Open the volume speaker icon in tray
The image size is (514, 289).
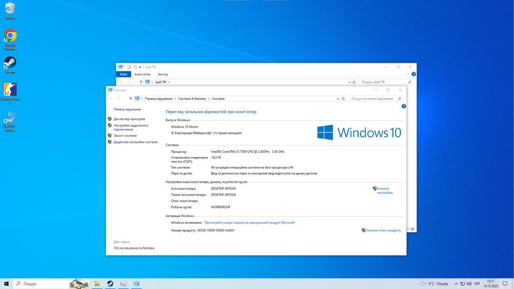point(469,284)
